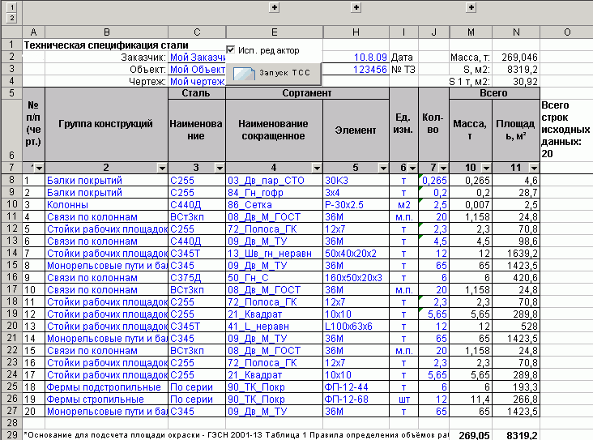Screen dimensions: 593x440
Task: Click element cell 'L100х63х6'
Action: (x=356, y=326)
